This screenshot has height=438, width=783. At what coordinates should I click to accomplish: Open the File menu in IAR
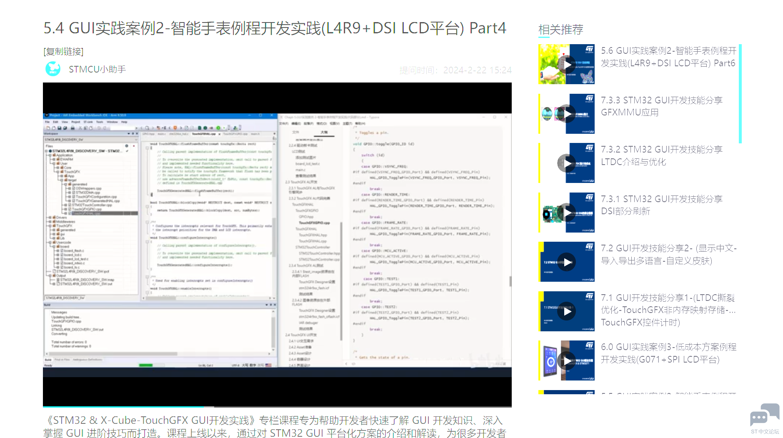click(x=48, y=122)
